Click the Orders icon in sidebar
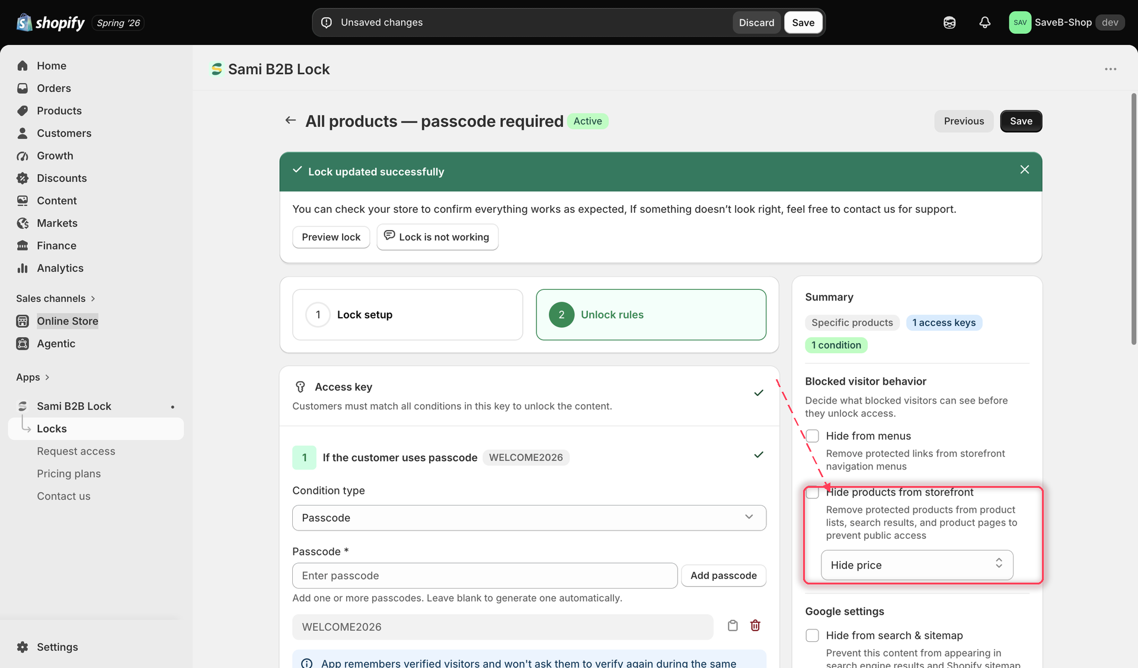 [x=23, y=88]
